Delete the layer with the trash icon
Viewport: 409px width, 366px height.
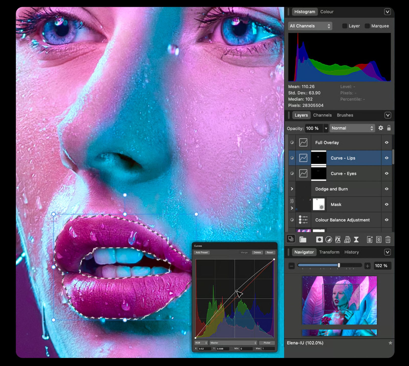[388, 240]
